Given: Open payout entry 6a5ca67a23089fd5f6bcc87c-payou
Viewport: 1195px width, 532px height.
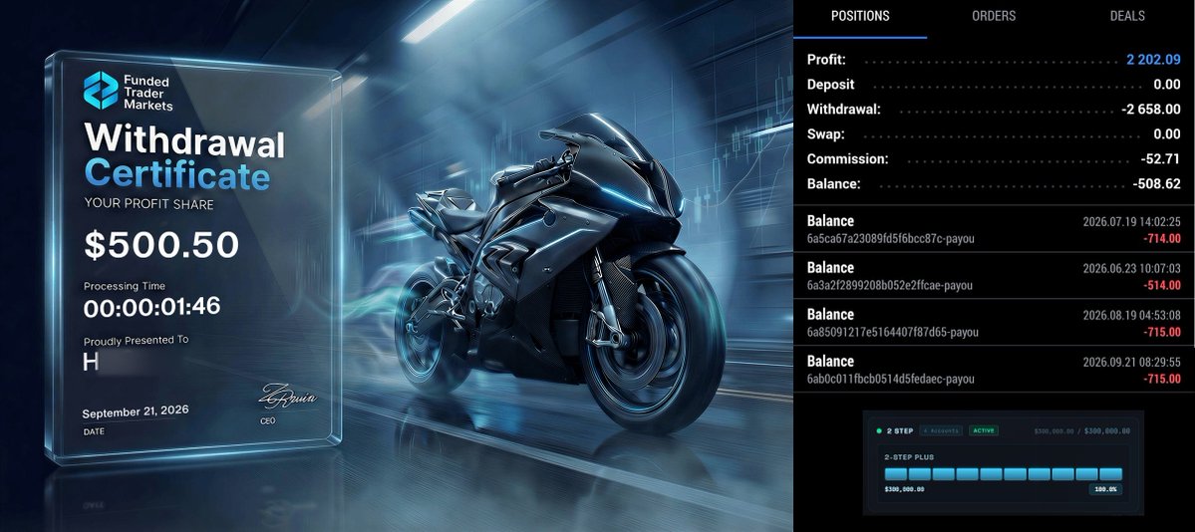Looking at the screenshot, I should pos(994,229).
